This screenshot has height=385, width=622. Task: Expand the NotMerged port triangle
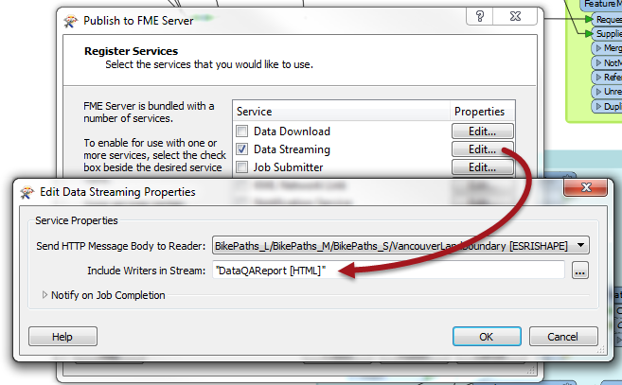tap(598, 62)
